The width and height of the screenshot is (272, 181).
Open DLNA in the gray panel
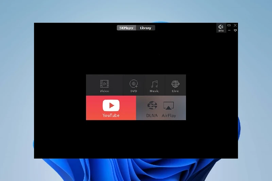coord(152,109)
